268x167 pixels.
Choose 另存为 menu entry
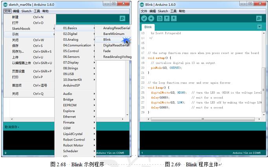[x=30, y=52]
